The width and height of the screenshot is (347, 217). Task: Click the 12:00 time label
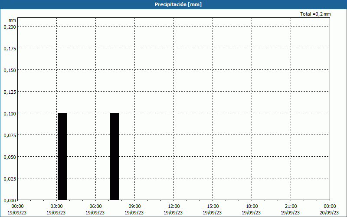coord(174,207)
